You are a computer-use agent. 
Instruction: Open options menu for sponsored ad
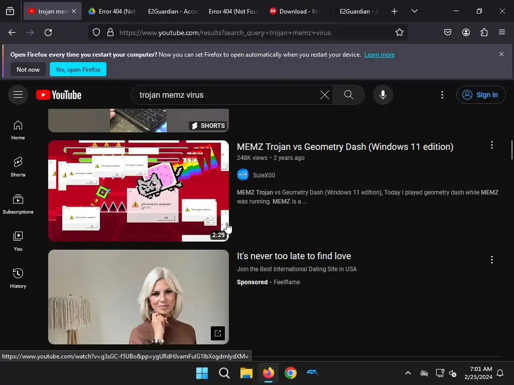point(492,260)
